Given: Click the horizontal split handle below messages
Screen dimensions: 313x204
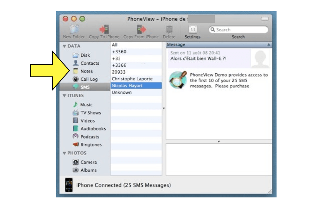Looking at the screenshot, I should [x=219, y=141].
